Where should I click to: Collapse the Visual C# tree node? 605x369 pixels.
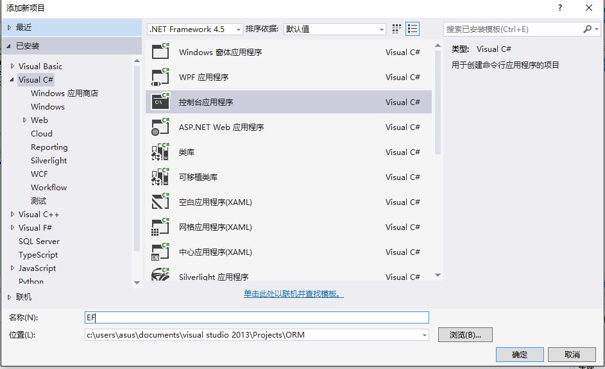[12, 79]
